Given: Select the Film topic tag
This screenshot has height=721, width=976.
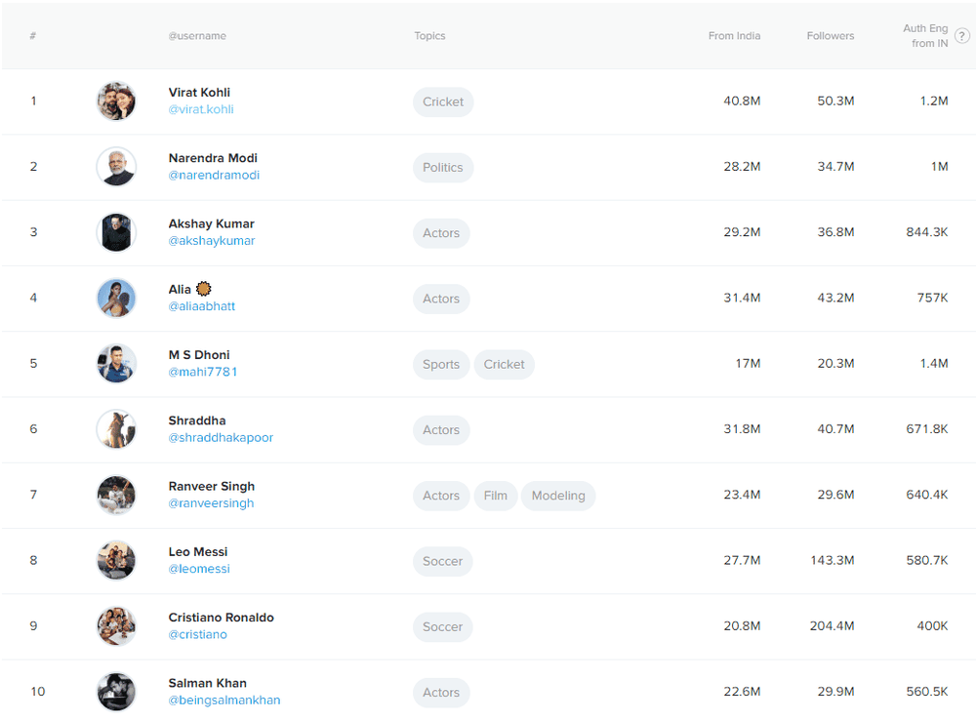Looking at the screenshot, I should tap(496, 496).
